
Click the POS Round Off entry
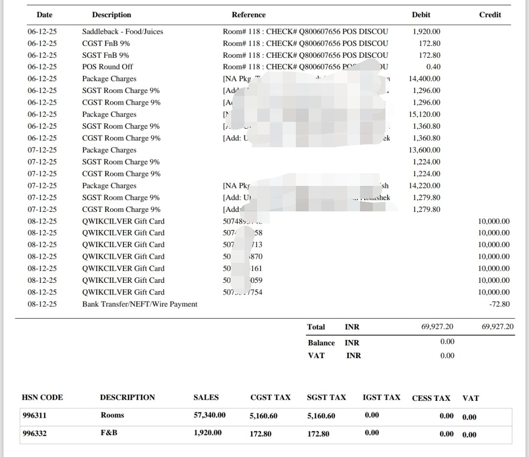108,67
